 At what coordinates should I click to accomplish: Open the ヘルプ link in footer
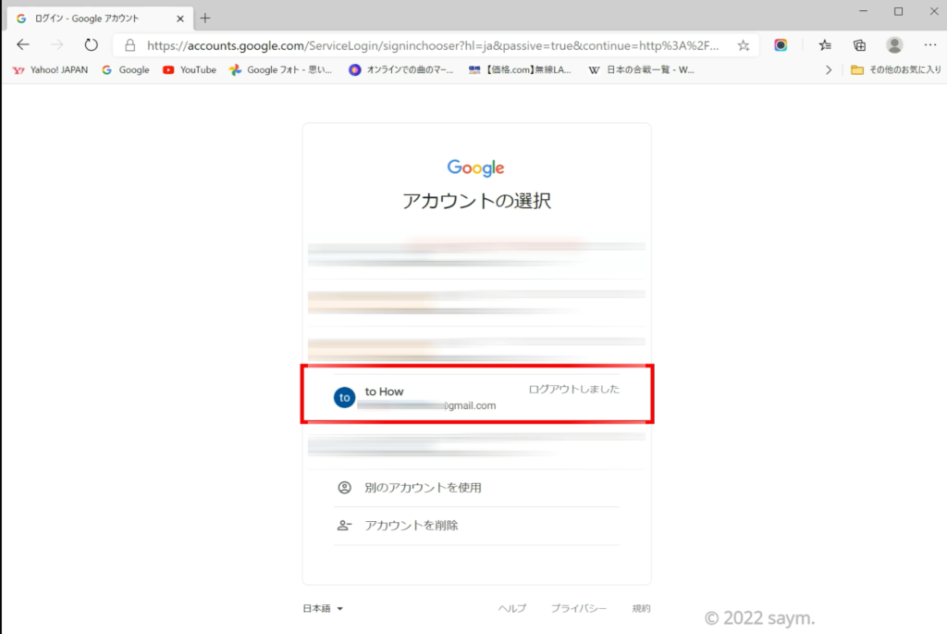click(511, 608)
